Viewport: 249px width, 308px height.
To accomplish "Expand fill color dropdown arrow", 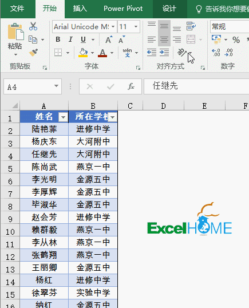I will coord(92,53).
